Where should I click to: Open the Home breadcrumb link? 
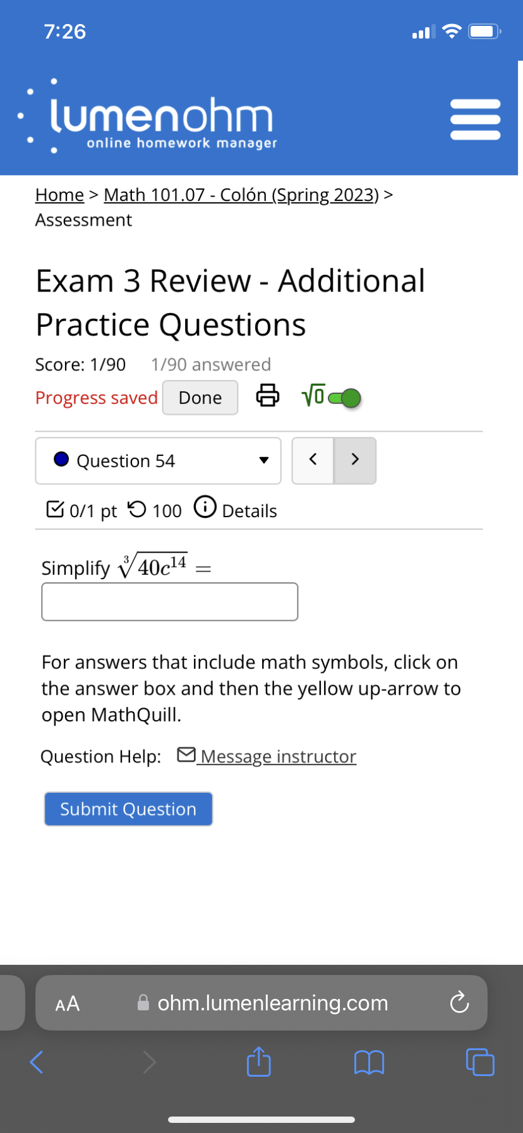(x=59, y=195)
